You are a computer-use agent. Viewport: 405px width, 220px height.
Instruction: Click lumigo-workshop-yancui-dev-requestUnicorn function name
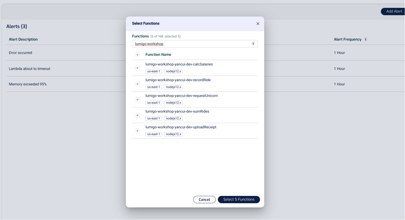pyautogui.click(x=182, y=96)
